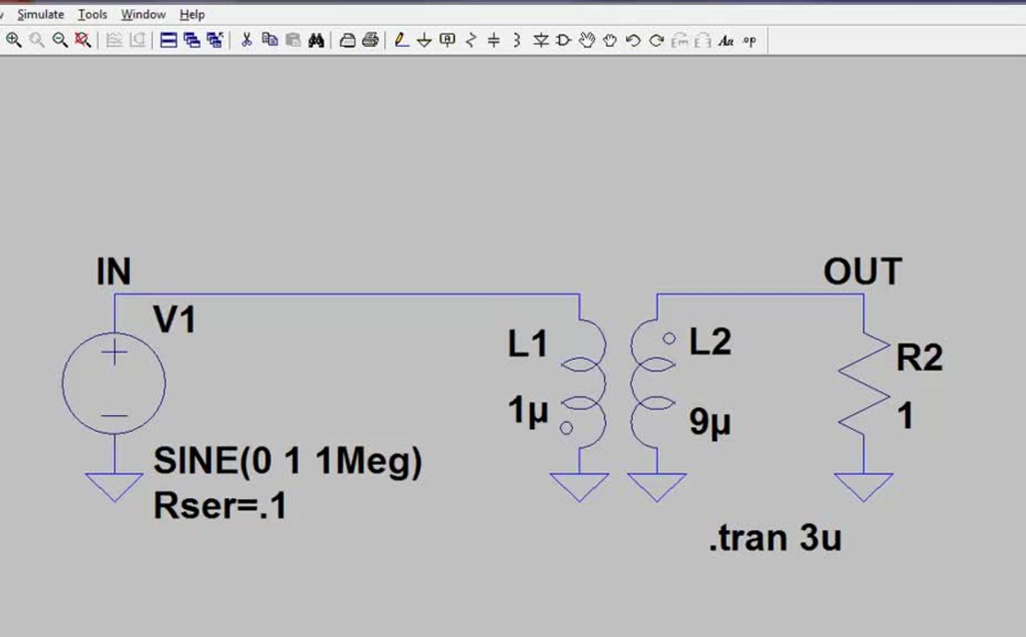
Task: Click the Cascade Windows icon
Action: 191,40
